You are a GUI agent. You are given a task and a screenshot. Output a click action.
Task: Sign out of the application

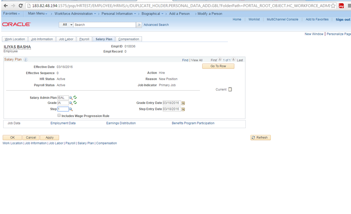[x=343, y=20]
